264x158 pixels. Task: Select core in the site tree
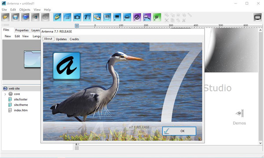pyautogui.click(x=17, y=94)
